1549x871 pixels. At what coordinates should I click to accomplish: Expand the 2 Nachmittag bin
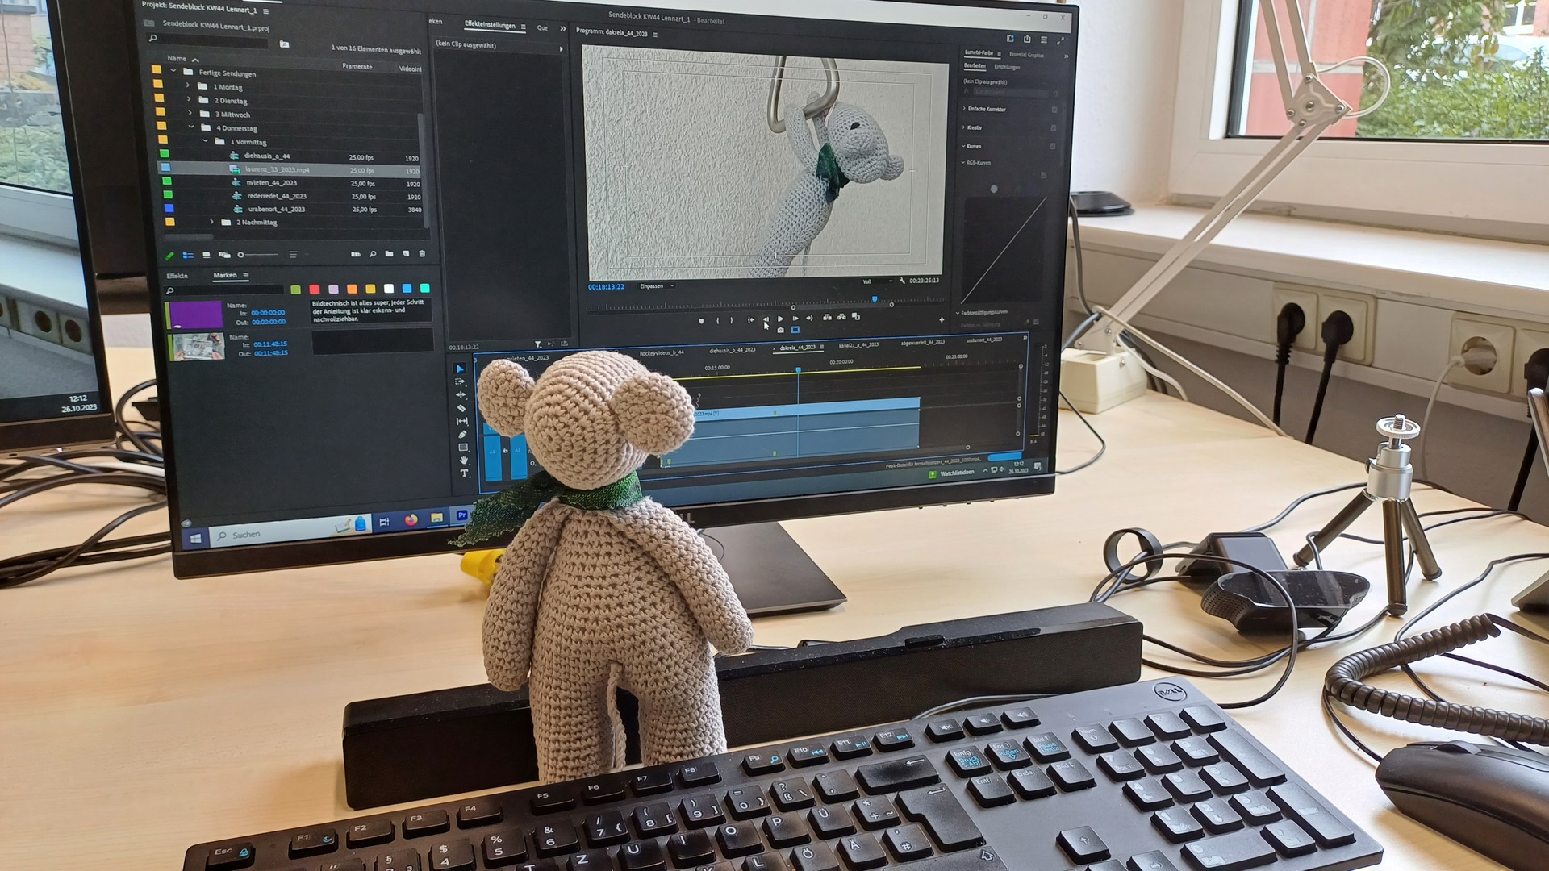(x=212, y=222)
